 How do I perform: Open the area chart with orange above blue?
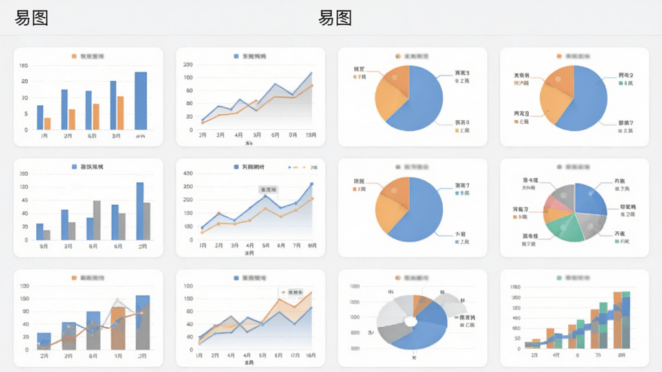250,318
